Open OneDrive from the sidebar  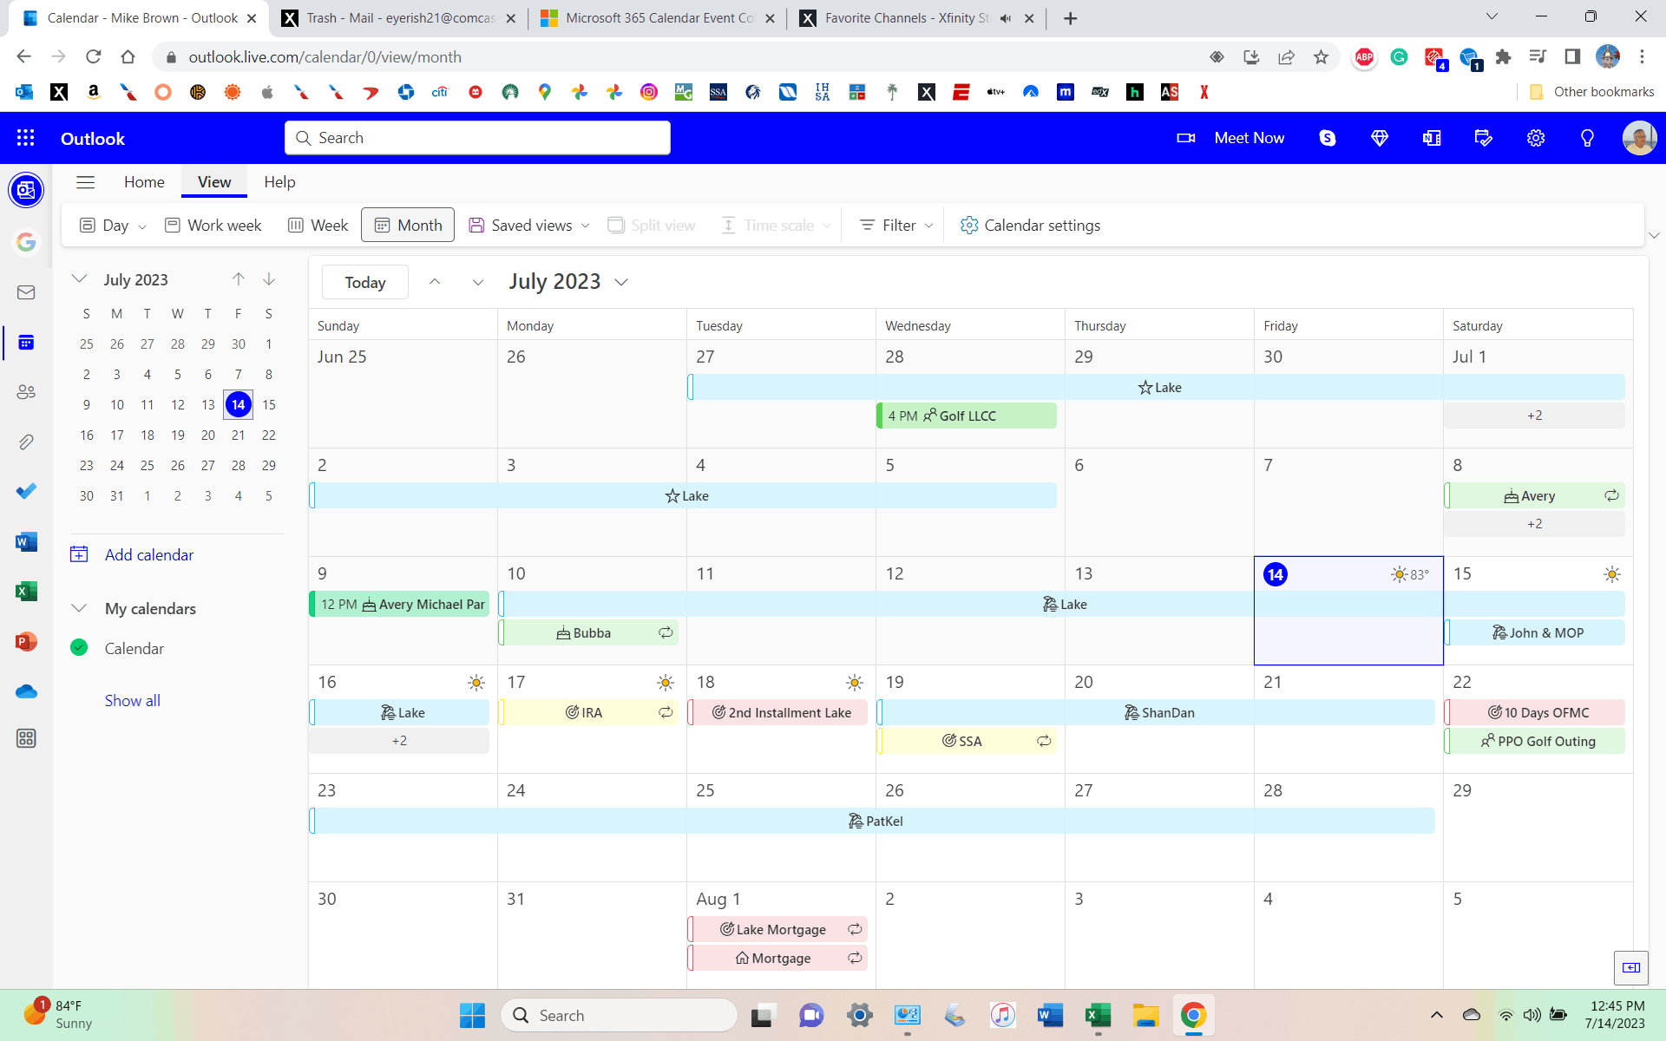point(26,691)
